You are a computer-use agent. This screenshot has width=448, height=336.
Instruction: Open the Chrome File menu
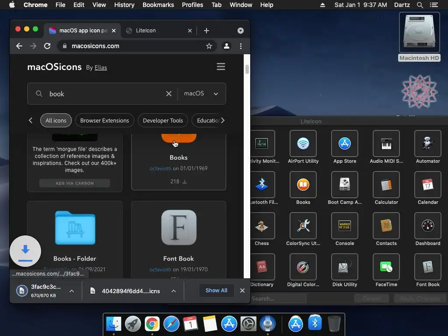click(60, 5)
